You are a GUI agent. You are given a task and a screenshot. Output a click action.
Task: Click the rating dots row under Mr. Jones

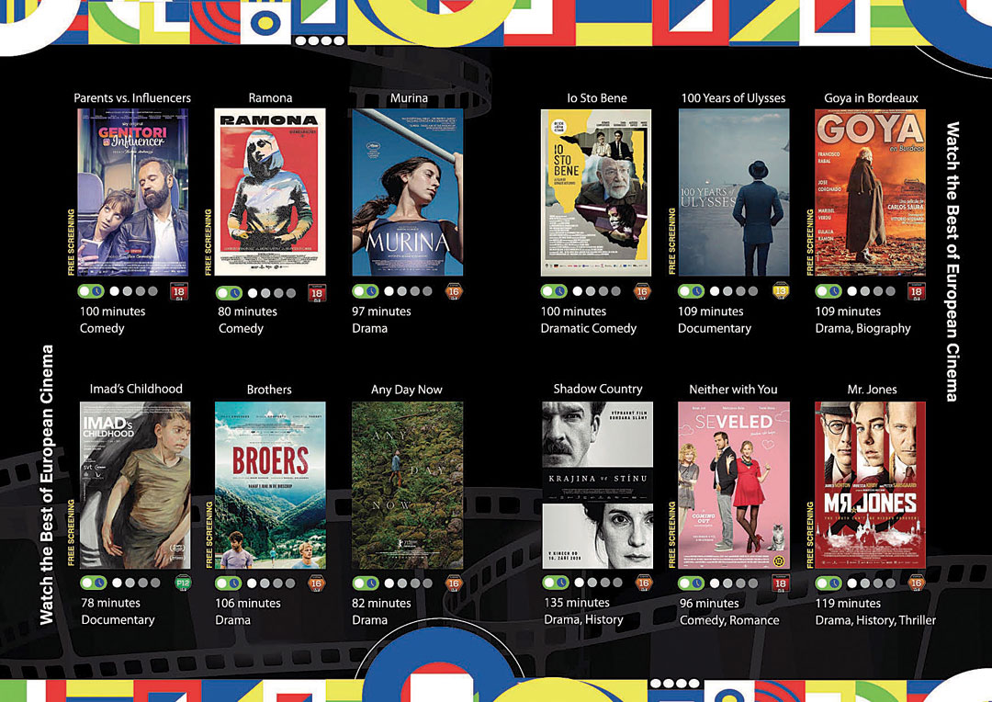pyautogui.click(x=872, y=583)
